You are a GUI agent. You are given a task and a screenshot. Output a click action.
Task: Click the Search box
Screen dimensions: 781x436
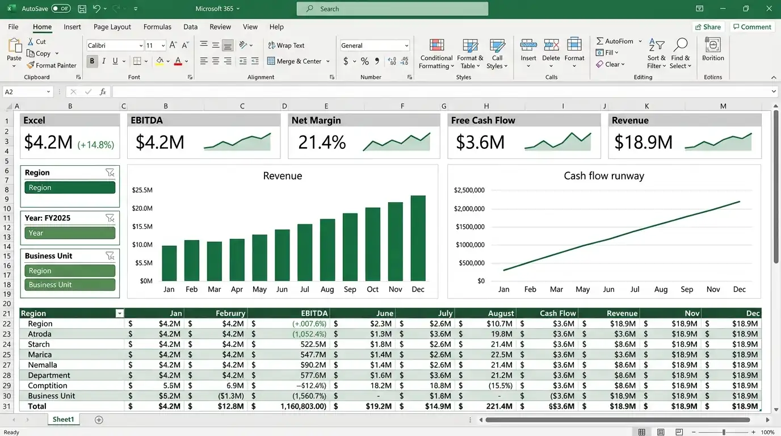[392, 9]
